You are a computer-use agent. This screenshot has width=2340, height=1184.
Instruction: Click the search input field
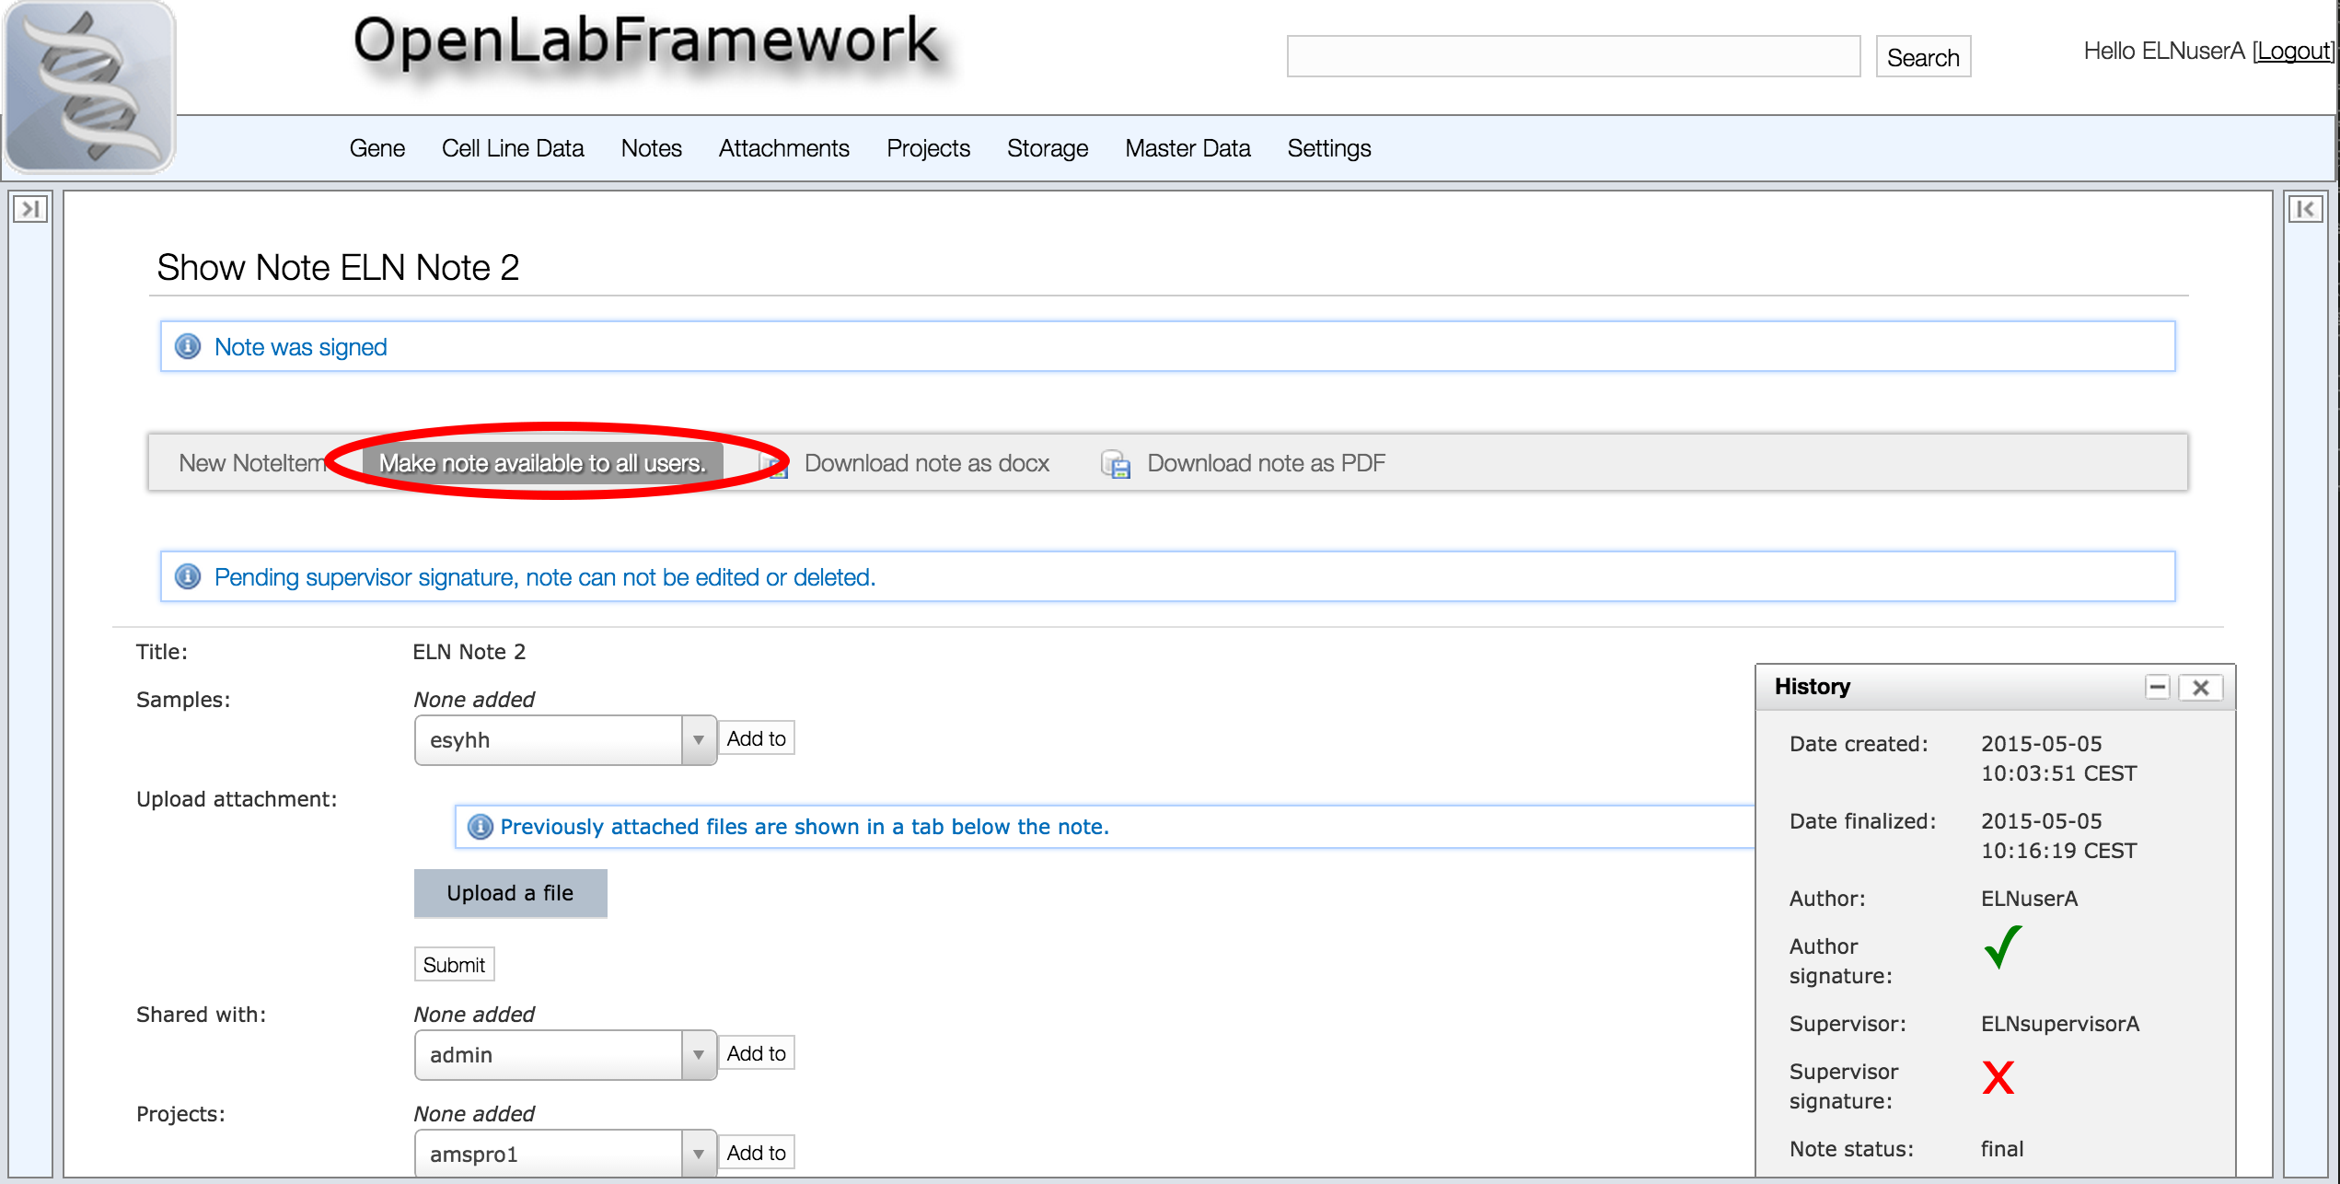pyautogui.click(x=1572, y=57)
